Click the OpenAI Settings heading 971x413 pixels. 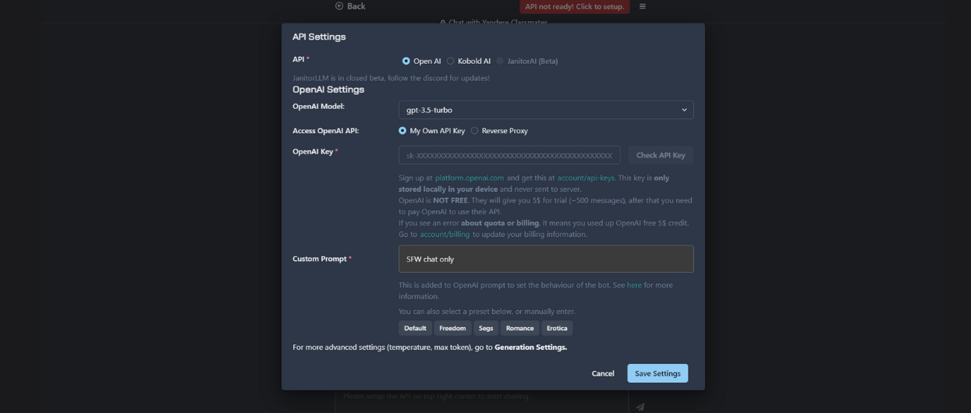328,90
